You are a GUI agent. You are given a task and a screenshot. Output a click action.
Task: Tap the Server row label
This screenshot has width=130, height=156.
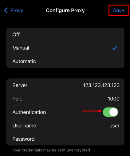coord(20,85)
